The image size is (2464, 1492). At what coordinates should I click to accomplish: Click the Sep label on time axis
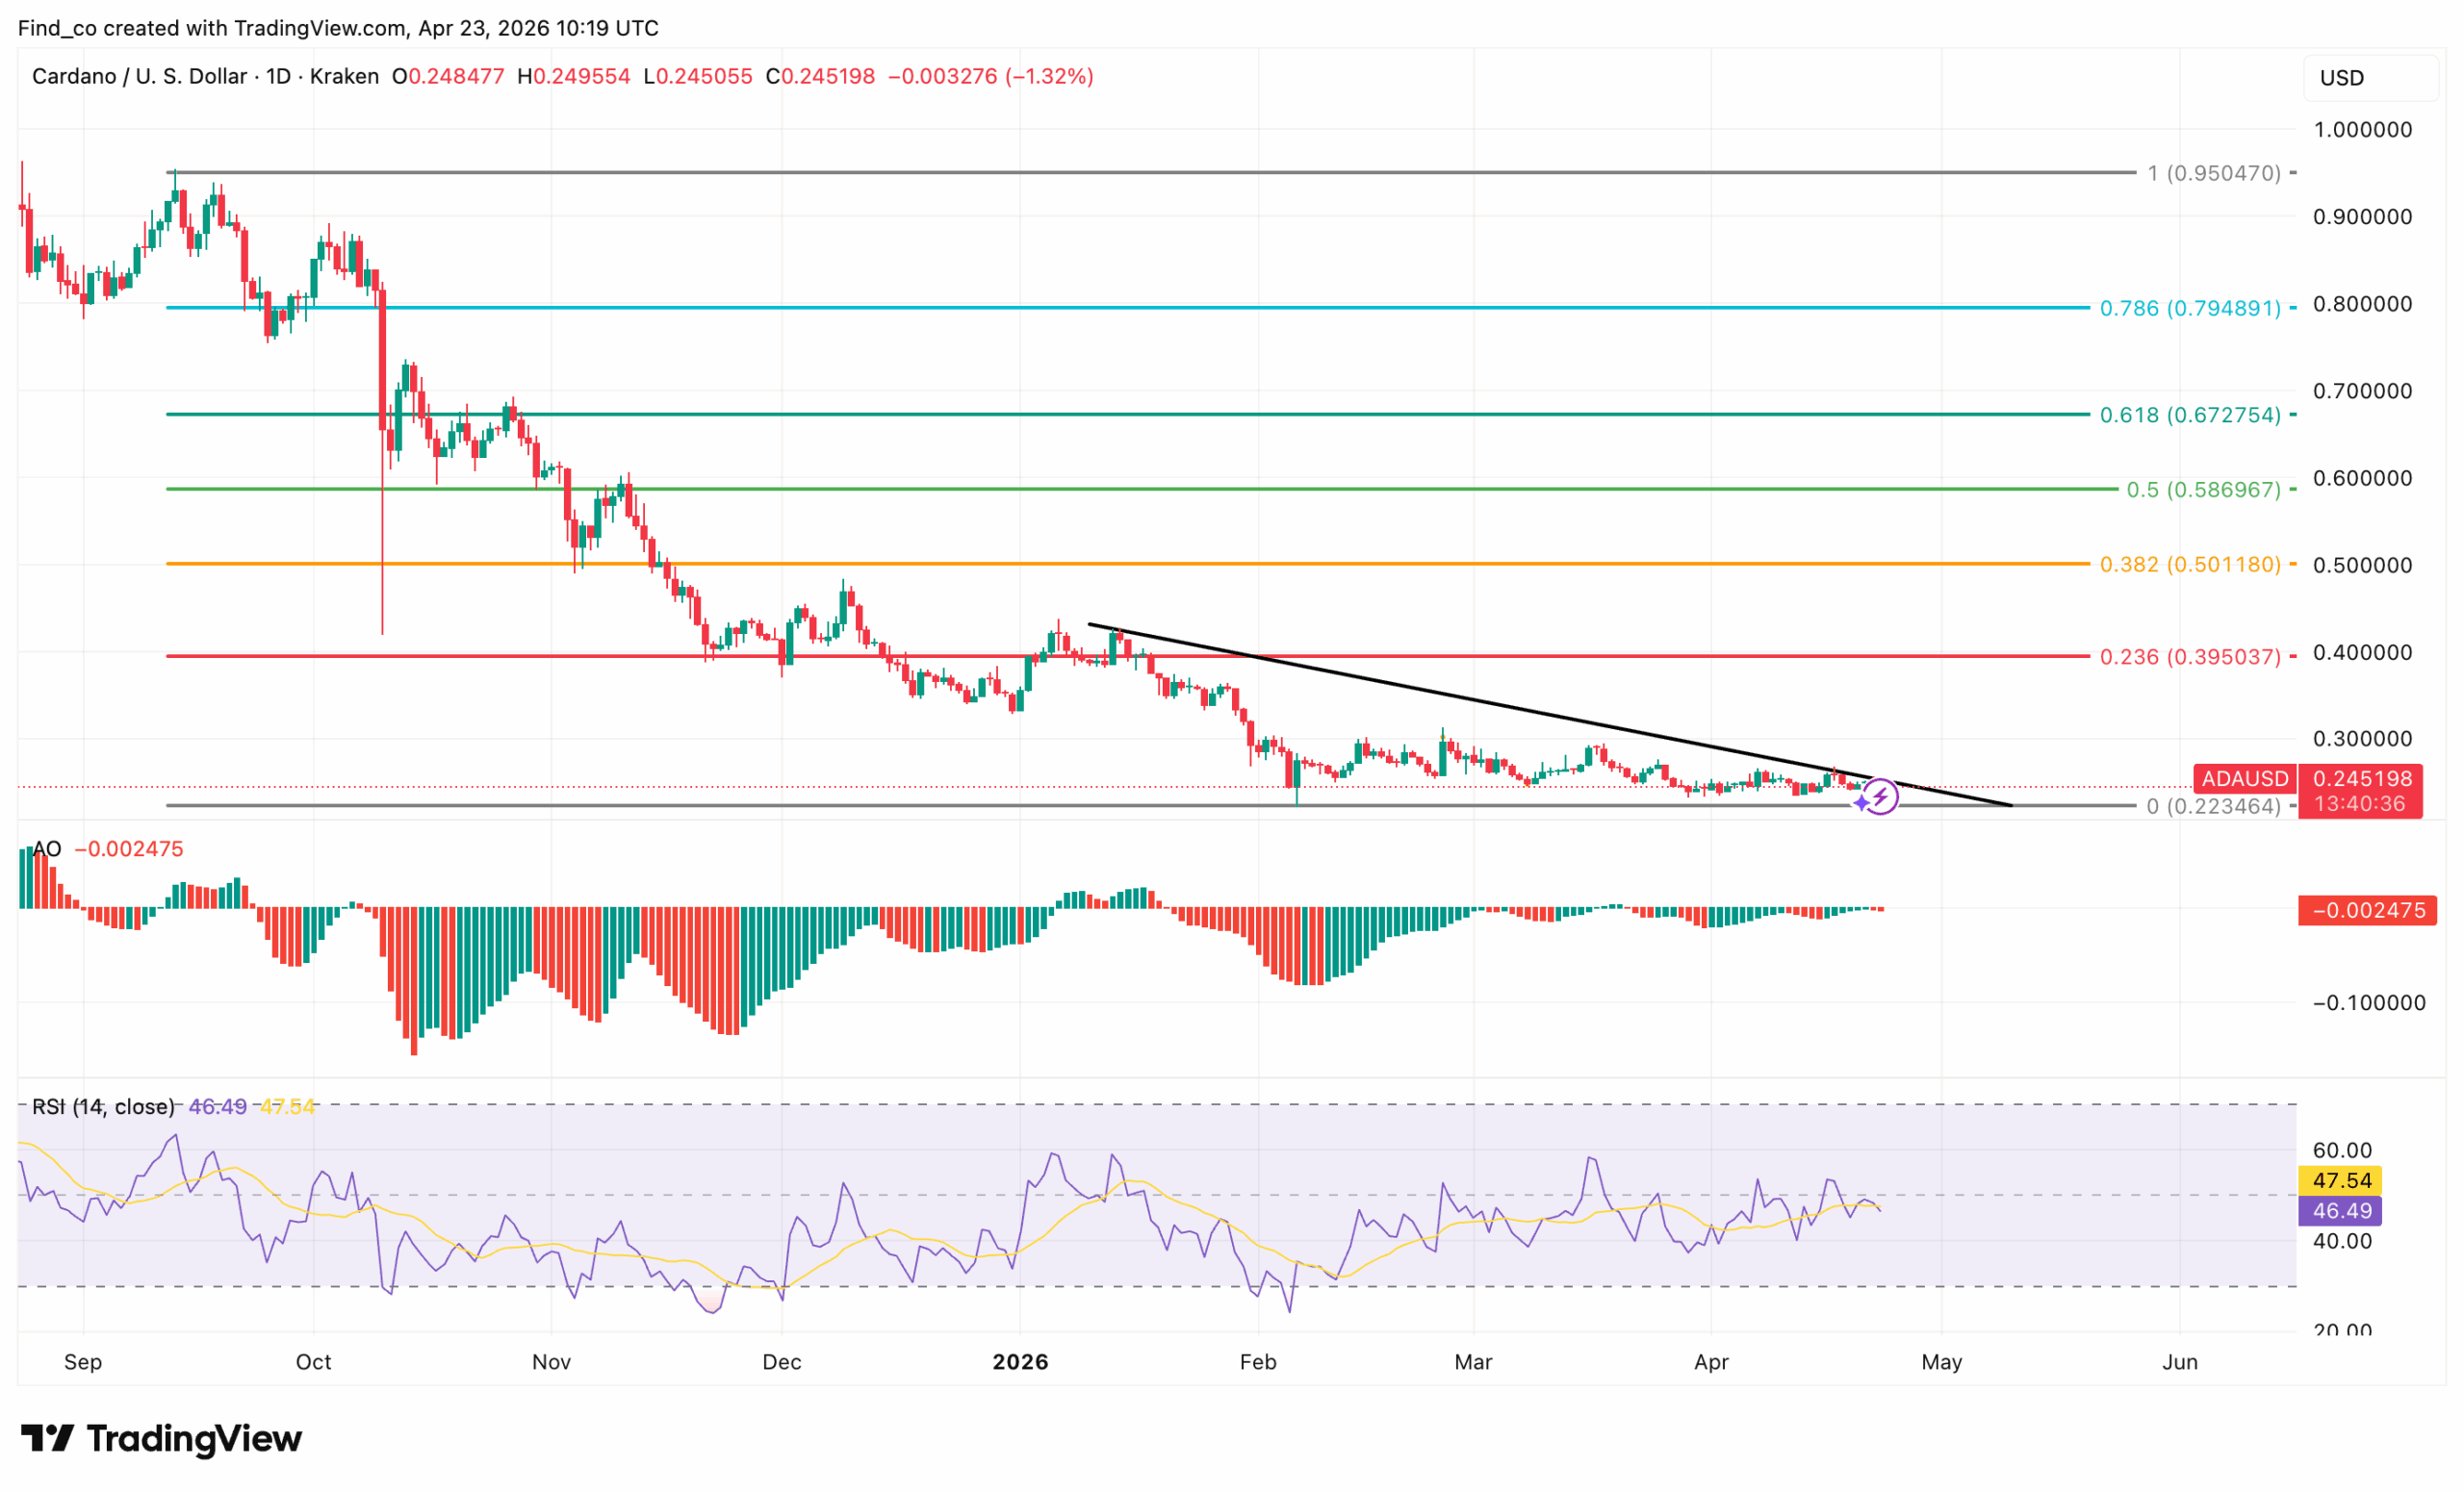click(83, 1362)
